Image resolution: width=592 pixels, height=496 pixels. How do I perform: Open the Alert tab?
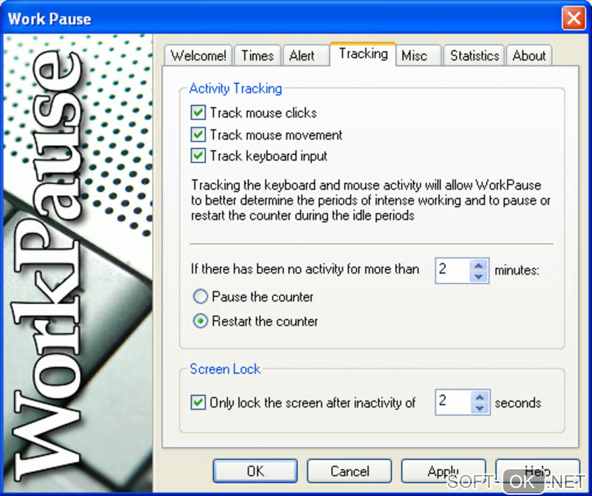[x=306, y=56]
